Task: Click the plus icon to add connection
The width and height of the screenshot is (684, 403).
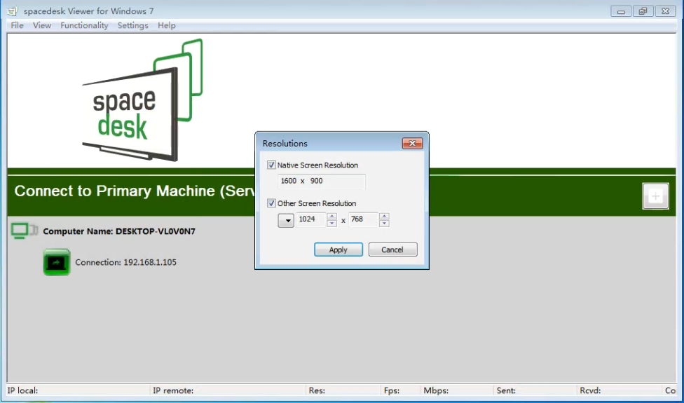Action: click(655, 196)
